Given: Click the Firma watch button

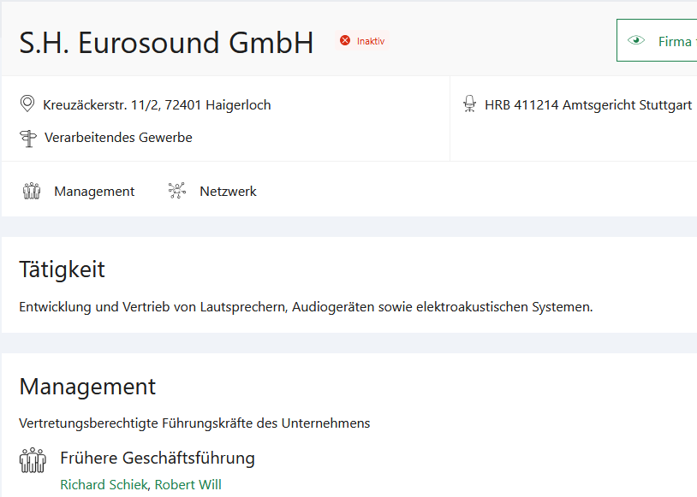Looking at the screenshot, I should click(657, 40).
